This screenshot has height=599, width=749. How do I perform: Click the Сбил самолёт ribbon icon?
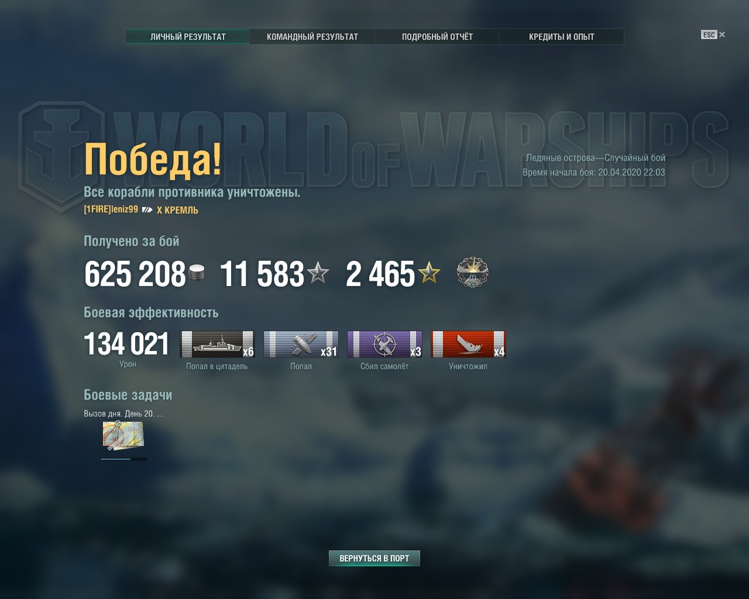[x=384, y=344]
